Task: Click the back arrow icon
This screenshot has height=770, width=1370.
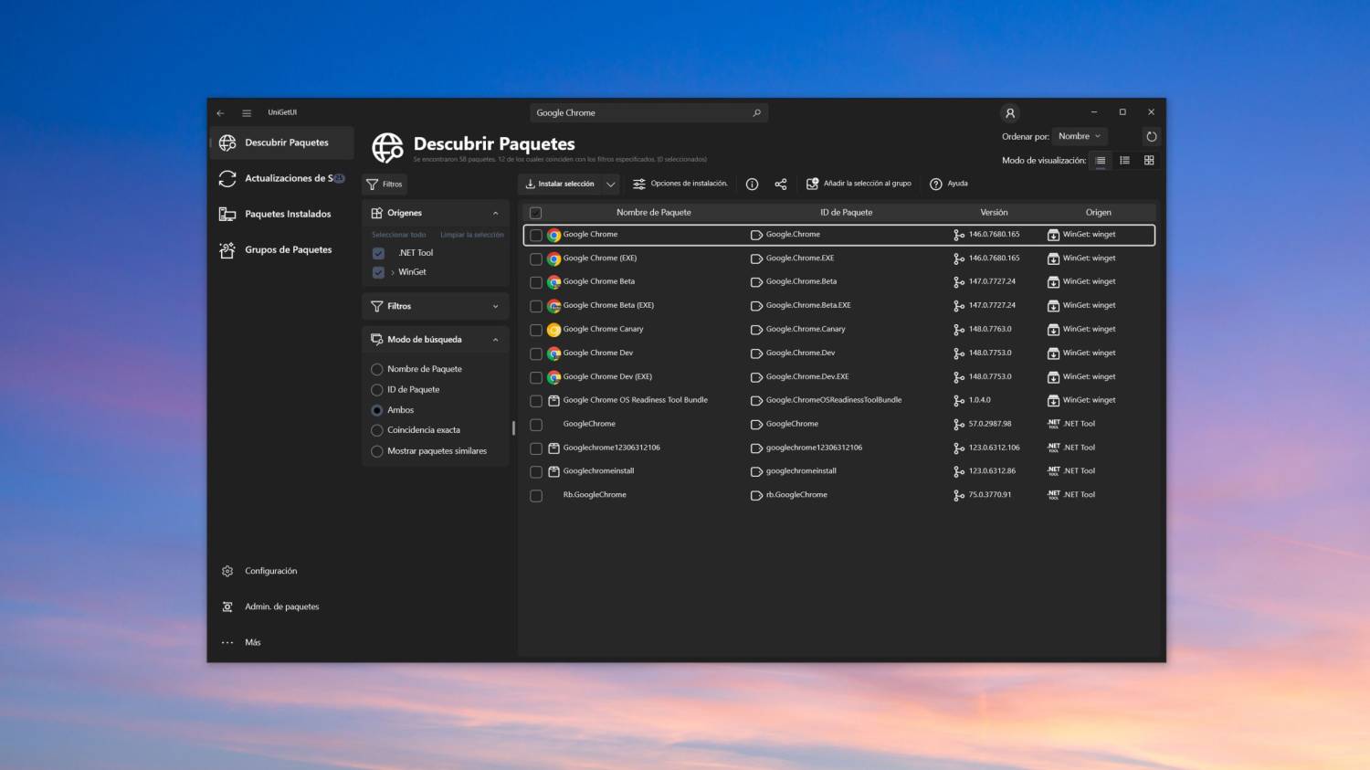Action: pos(220,113)
